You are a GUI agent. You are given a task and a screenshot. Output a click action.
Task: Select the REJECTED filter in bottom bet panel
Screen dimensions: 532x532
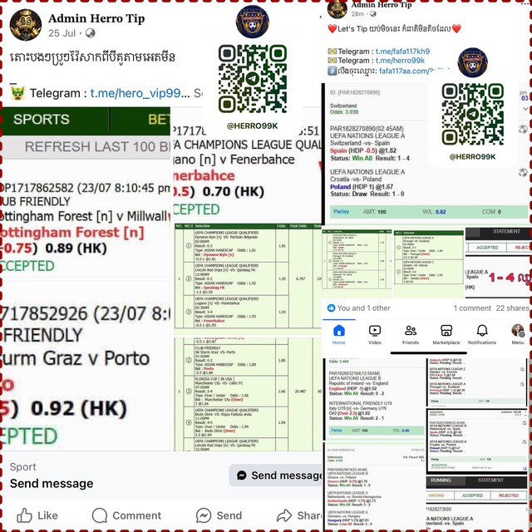click(x=509, y=495)
